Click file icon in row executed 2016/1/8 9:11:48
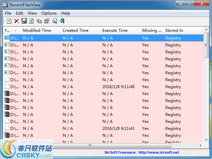The width and height of the screenshot is (212, 159). coord(7,87)
